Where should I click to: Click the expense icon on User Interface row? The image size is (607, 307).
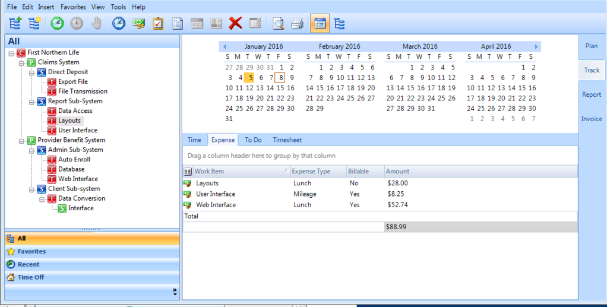(188, 194)
